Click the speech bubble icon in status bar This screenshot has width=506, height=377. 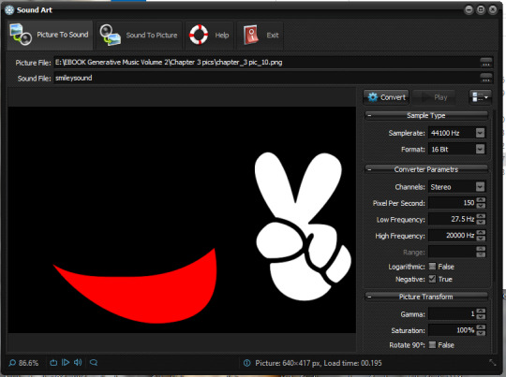tap(94, 363)
